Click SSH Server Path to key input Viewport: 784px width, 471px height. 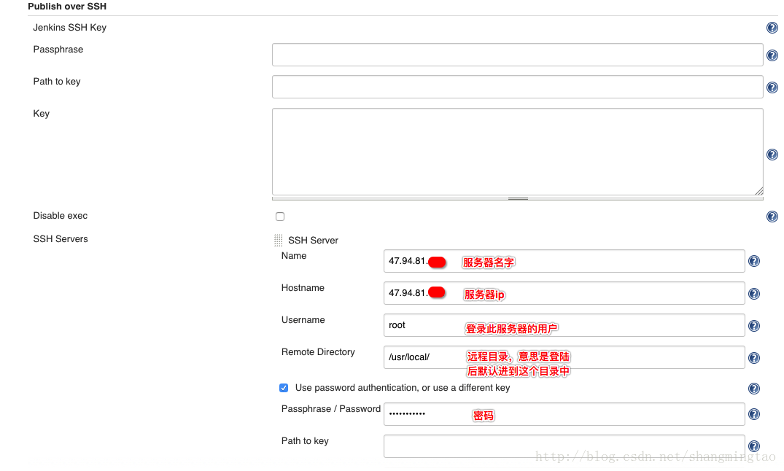point(564,446)
